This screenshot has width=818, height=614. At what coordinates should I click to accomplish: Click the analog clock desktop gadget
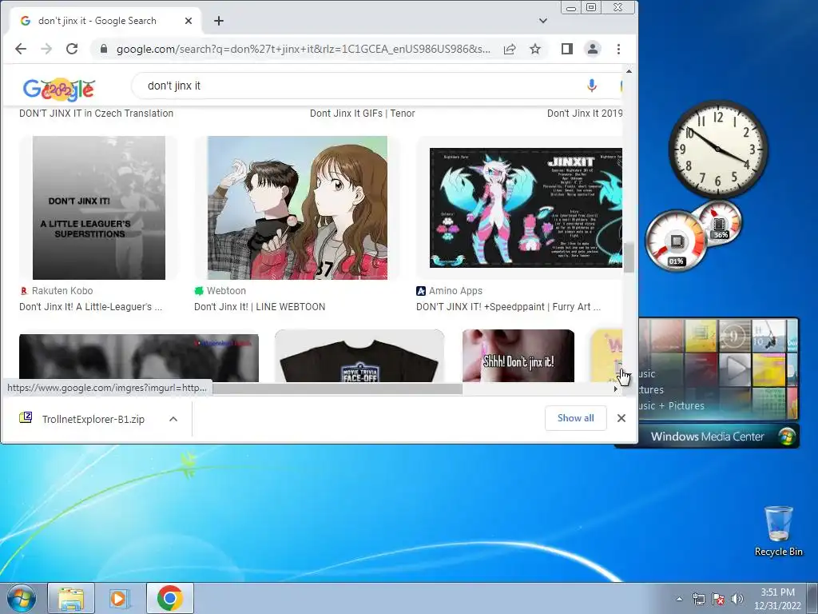[718, 150]
